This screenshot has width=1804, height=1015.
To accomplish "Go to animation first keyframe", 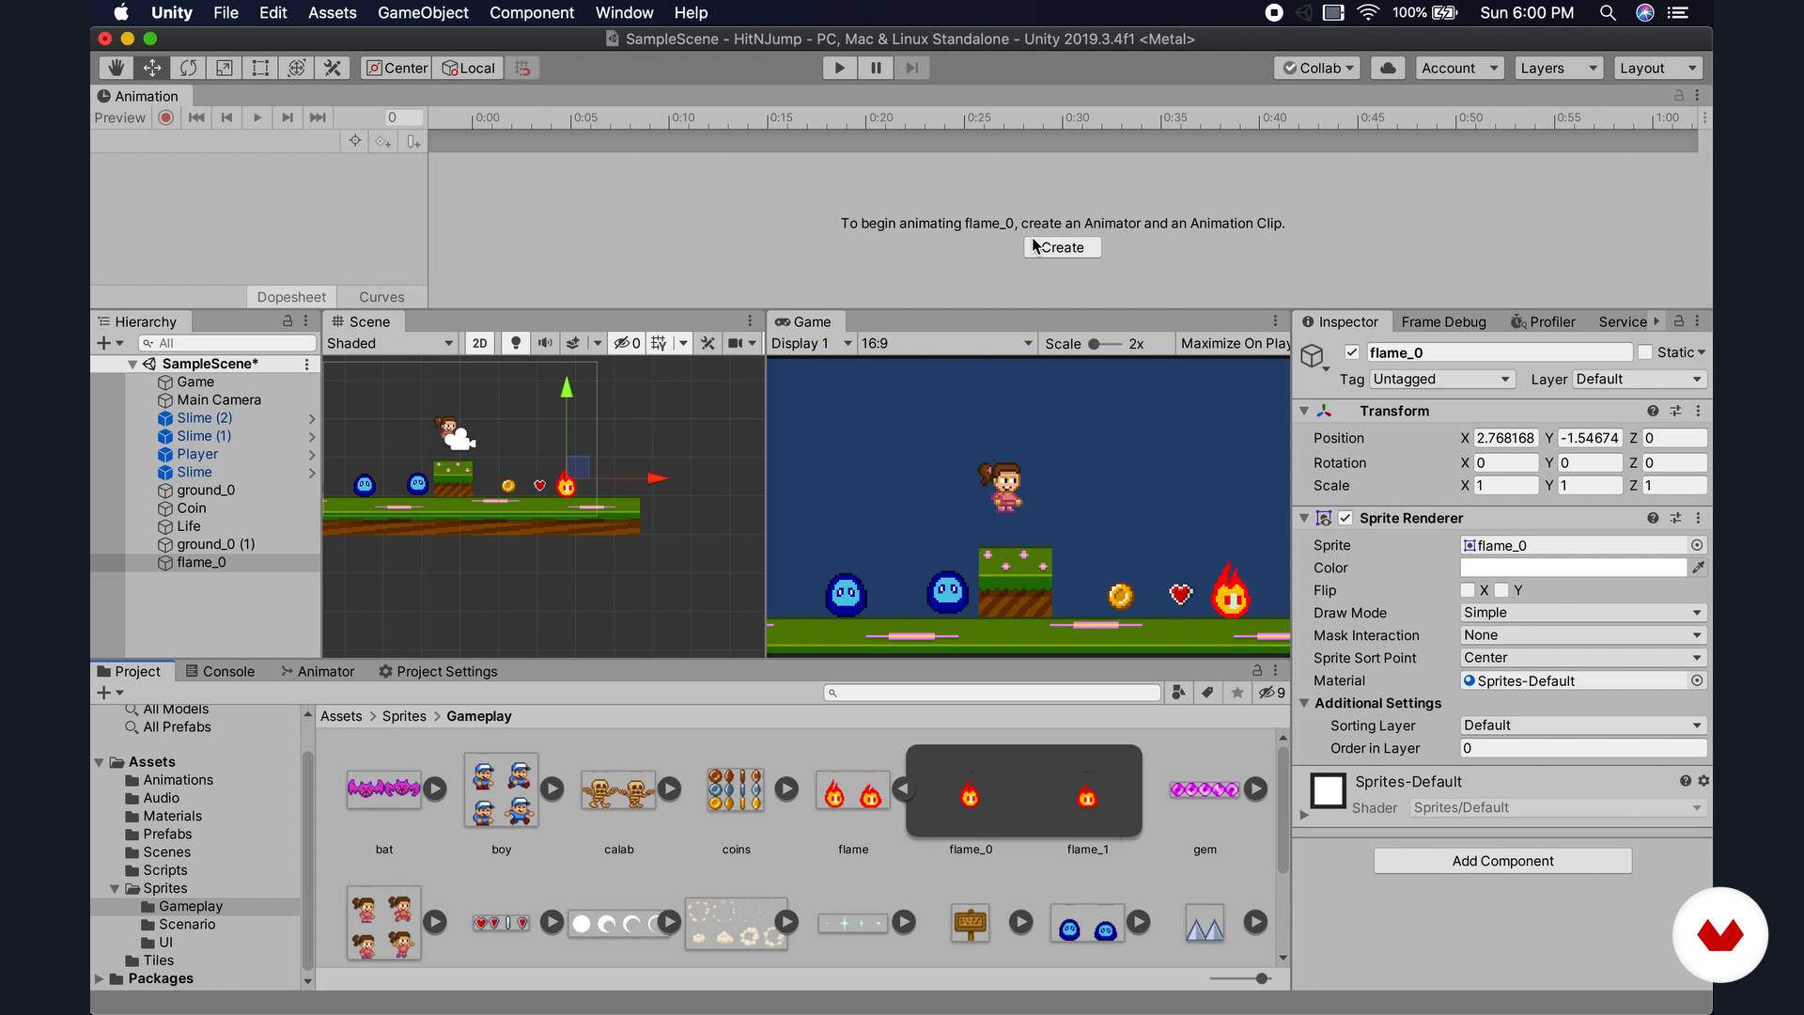I will pyautogui.click(x=196, y=117).
